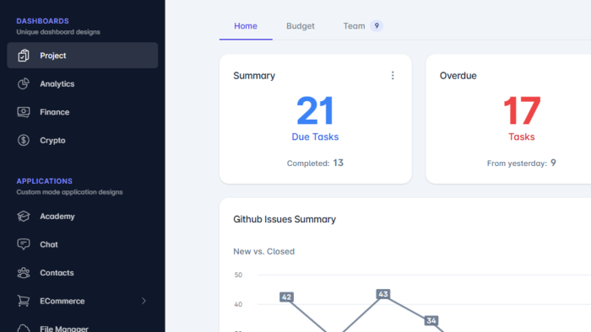Screen dimensions: 591x332
Task: Select the Contacts people icon
Action: click(x=24, y=272)
